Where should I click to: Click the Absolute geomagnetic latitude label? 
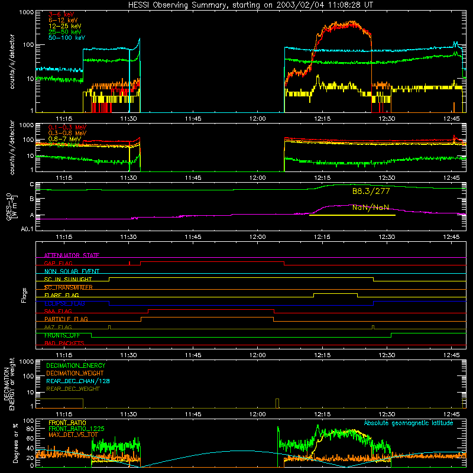[409, 423]
